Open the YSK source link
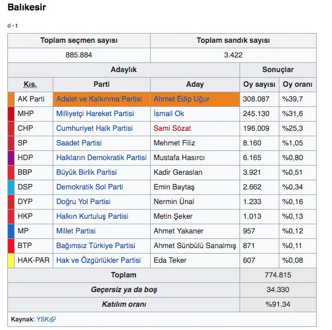332x330 pixels. (43, 319)
